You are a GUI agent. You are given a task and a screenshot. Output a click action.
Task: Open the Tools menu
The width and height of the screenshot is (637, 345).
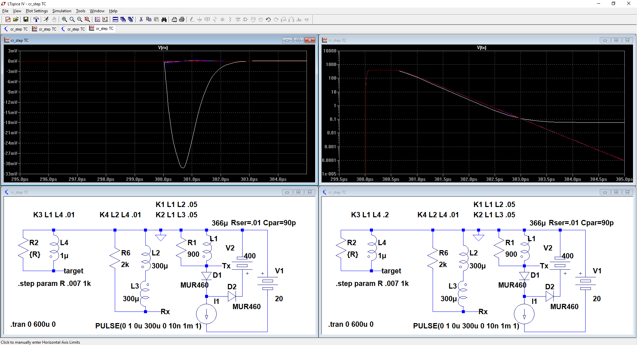click(x=81, y=11)
